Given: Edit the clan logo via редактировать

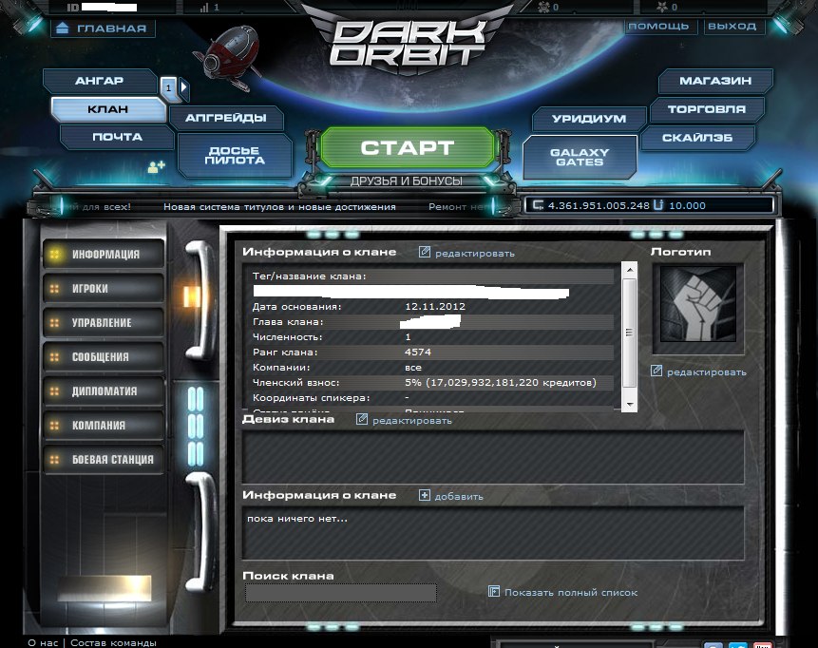Looking at the screenshot, I should tap(706, 372).
